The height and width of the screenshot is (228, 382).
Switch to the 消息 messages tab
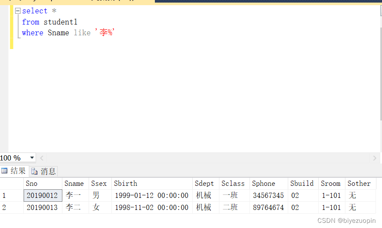(x=43, y=171)
